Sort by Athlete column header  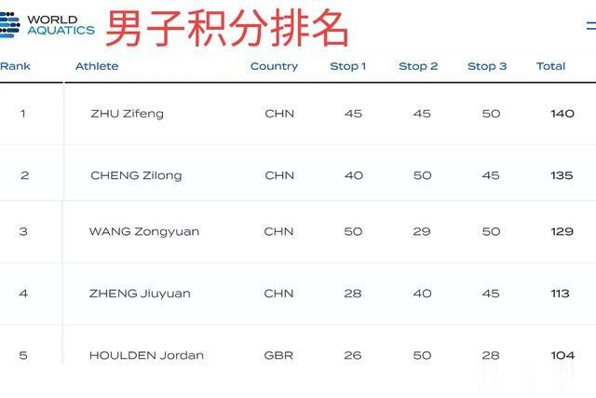(97, 66)
